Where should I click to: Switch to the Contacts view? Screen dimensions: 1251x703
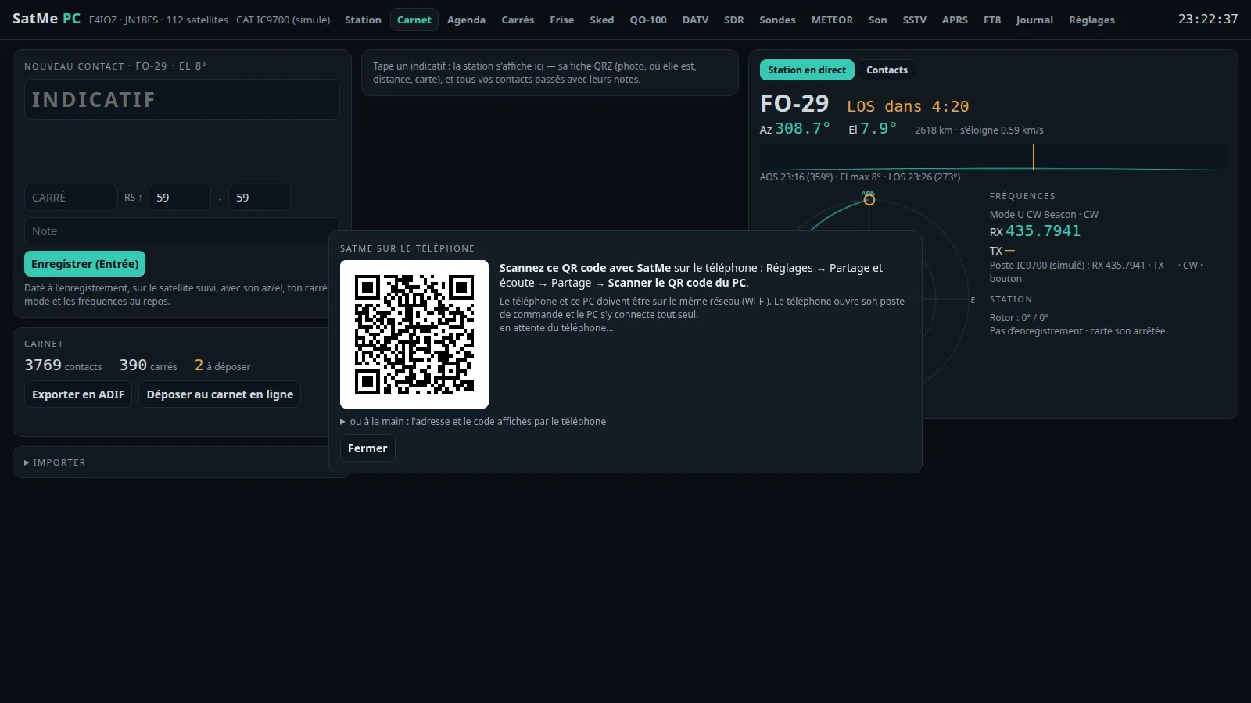pyautogui.click(x=887, y=70)
